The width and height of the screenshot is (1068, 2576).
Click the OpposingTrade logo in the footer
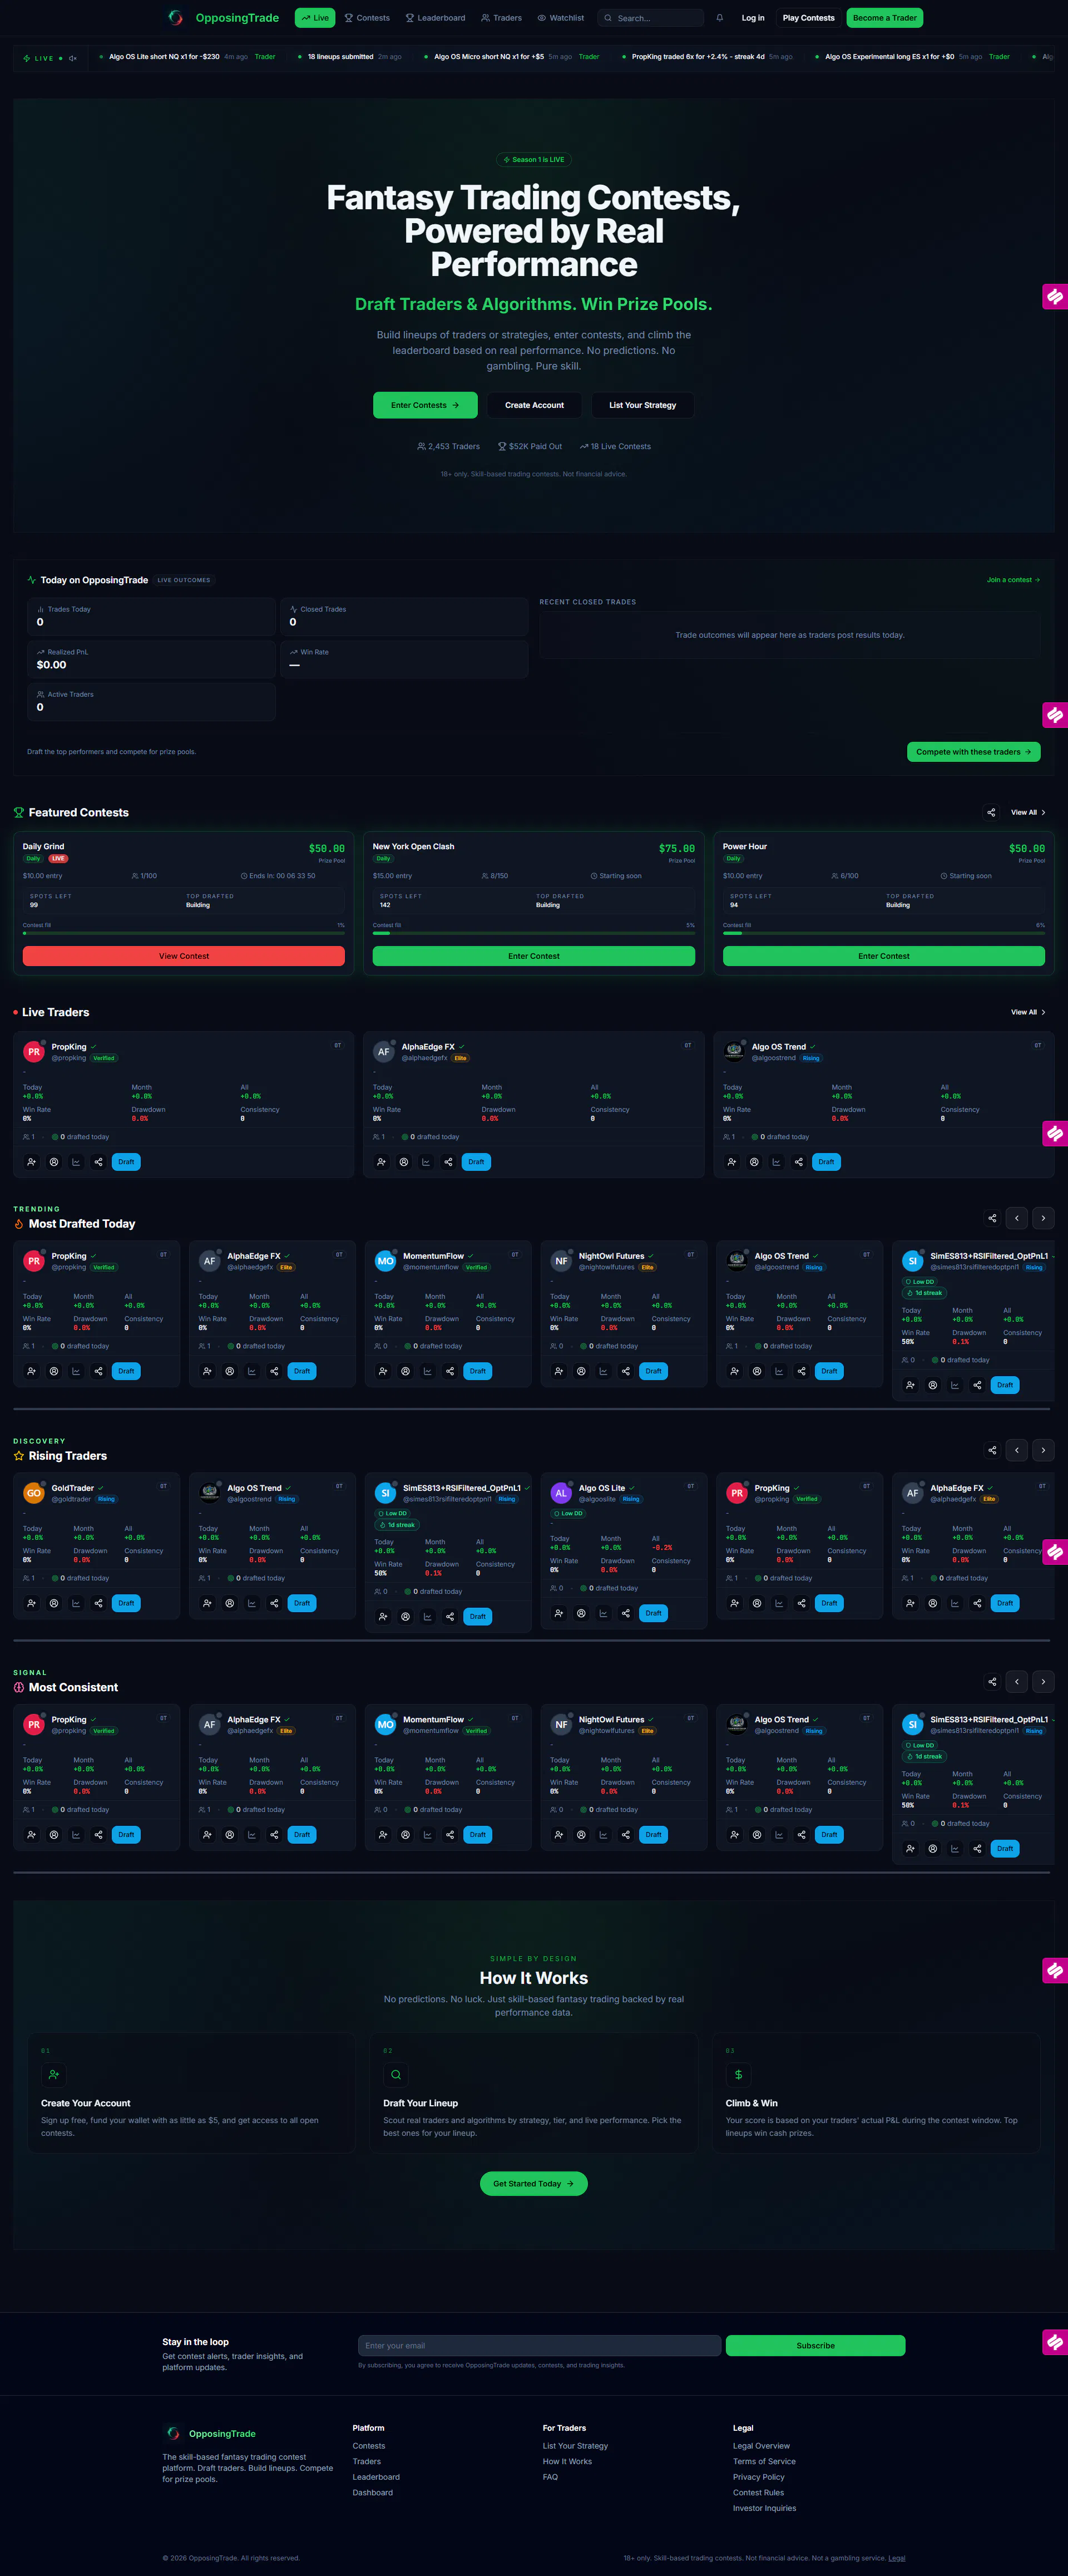pos(209,2433)
